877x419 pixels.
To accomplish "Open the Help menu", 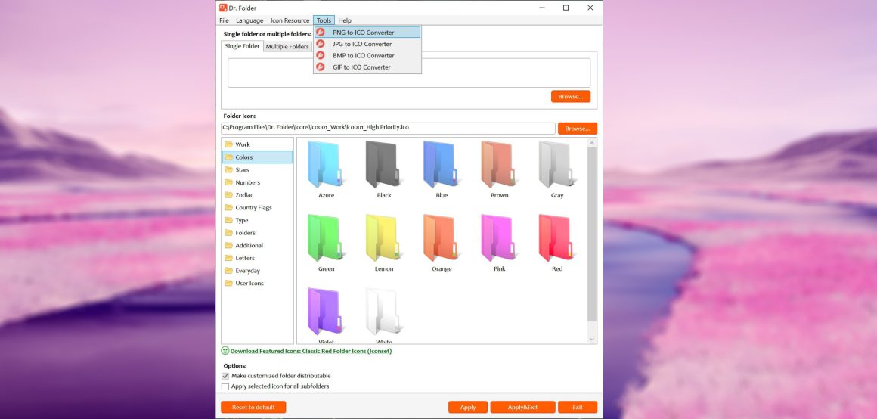I will tap(345, 20).
